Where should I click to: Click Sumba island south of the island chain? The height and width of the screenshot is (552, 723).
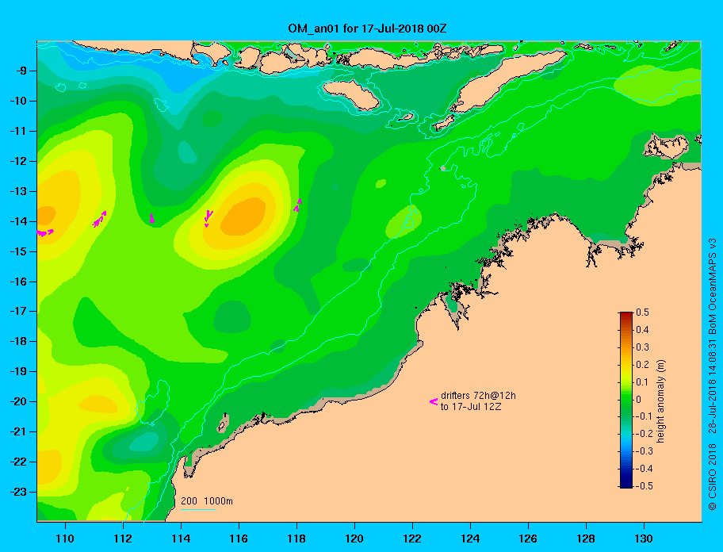[x=351, y=94]
